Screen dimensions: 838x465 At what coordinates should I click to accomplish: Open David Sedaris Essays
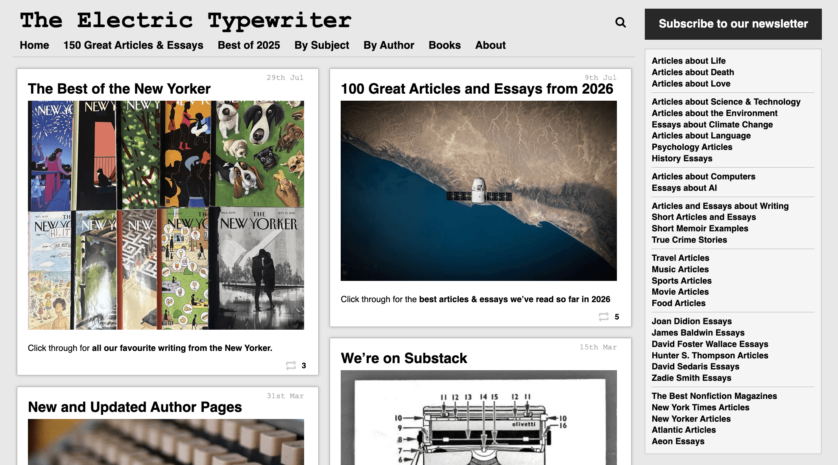tap(695, 367)
